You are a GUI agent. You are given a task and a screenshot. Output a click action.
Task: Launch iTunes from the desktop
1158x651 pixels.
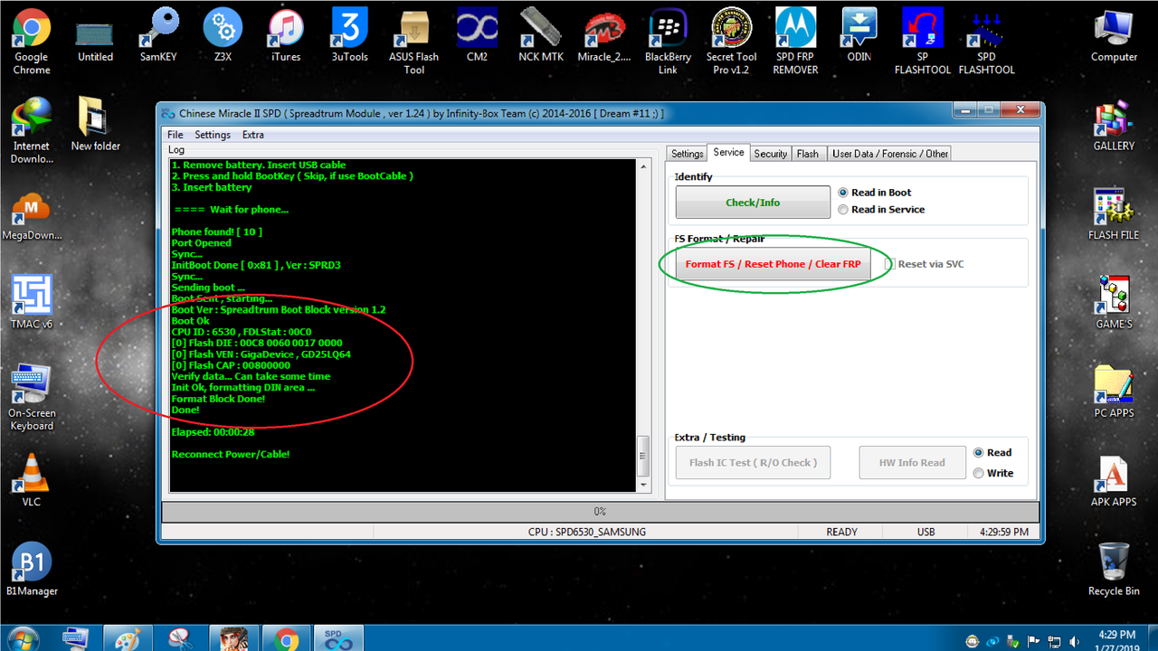coord(286,36)
